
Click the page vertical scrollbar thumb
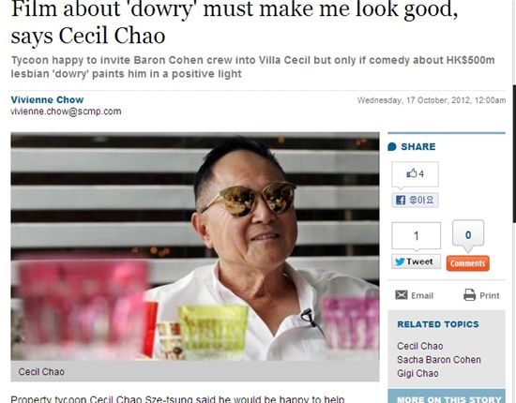514,155
